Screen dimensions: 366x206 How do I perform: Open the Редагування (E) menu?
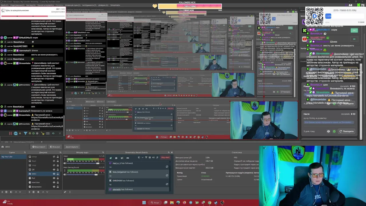pyautogui.click(x=17, y=5)
